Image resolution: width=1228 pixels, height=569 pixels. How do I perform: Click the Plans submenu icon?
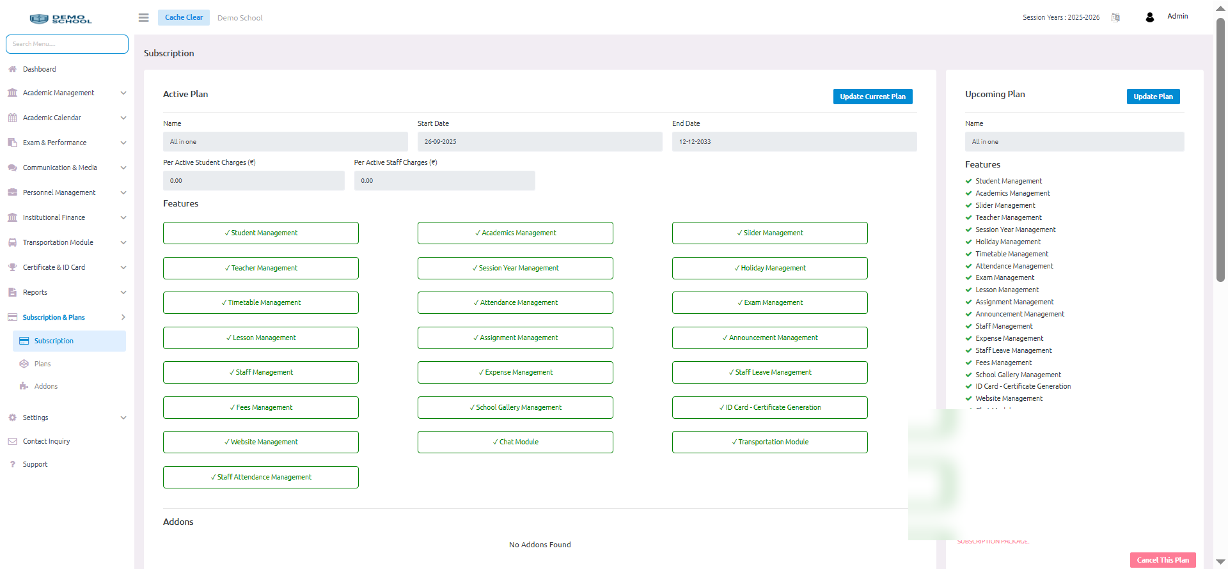tap(24, 364)
